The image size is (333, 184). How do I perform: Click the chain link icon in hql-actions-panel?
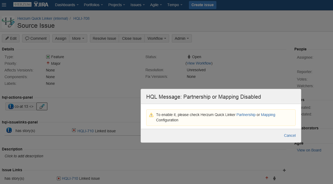42,106
